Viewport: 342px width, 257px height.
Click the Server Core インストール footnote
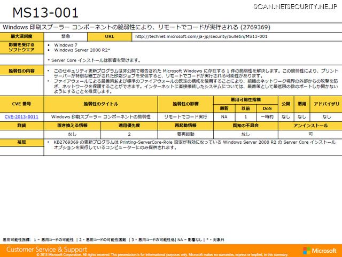[x=94, y=60]
